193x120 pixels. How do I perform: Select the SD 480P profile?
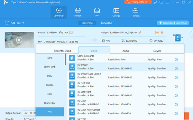[x=125, y=118]
